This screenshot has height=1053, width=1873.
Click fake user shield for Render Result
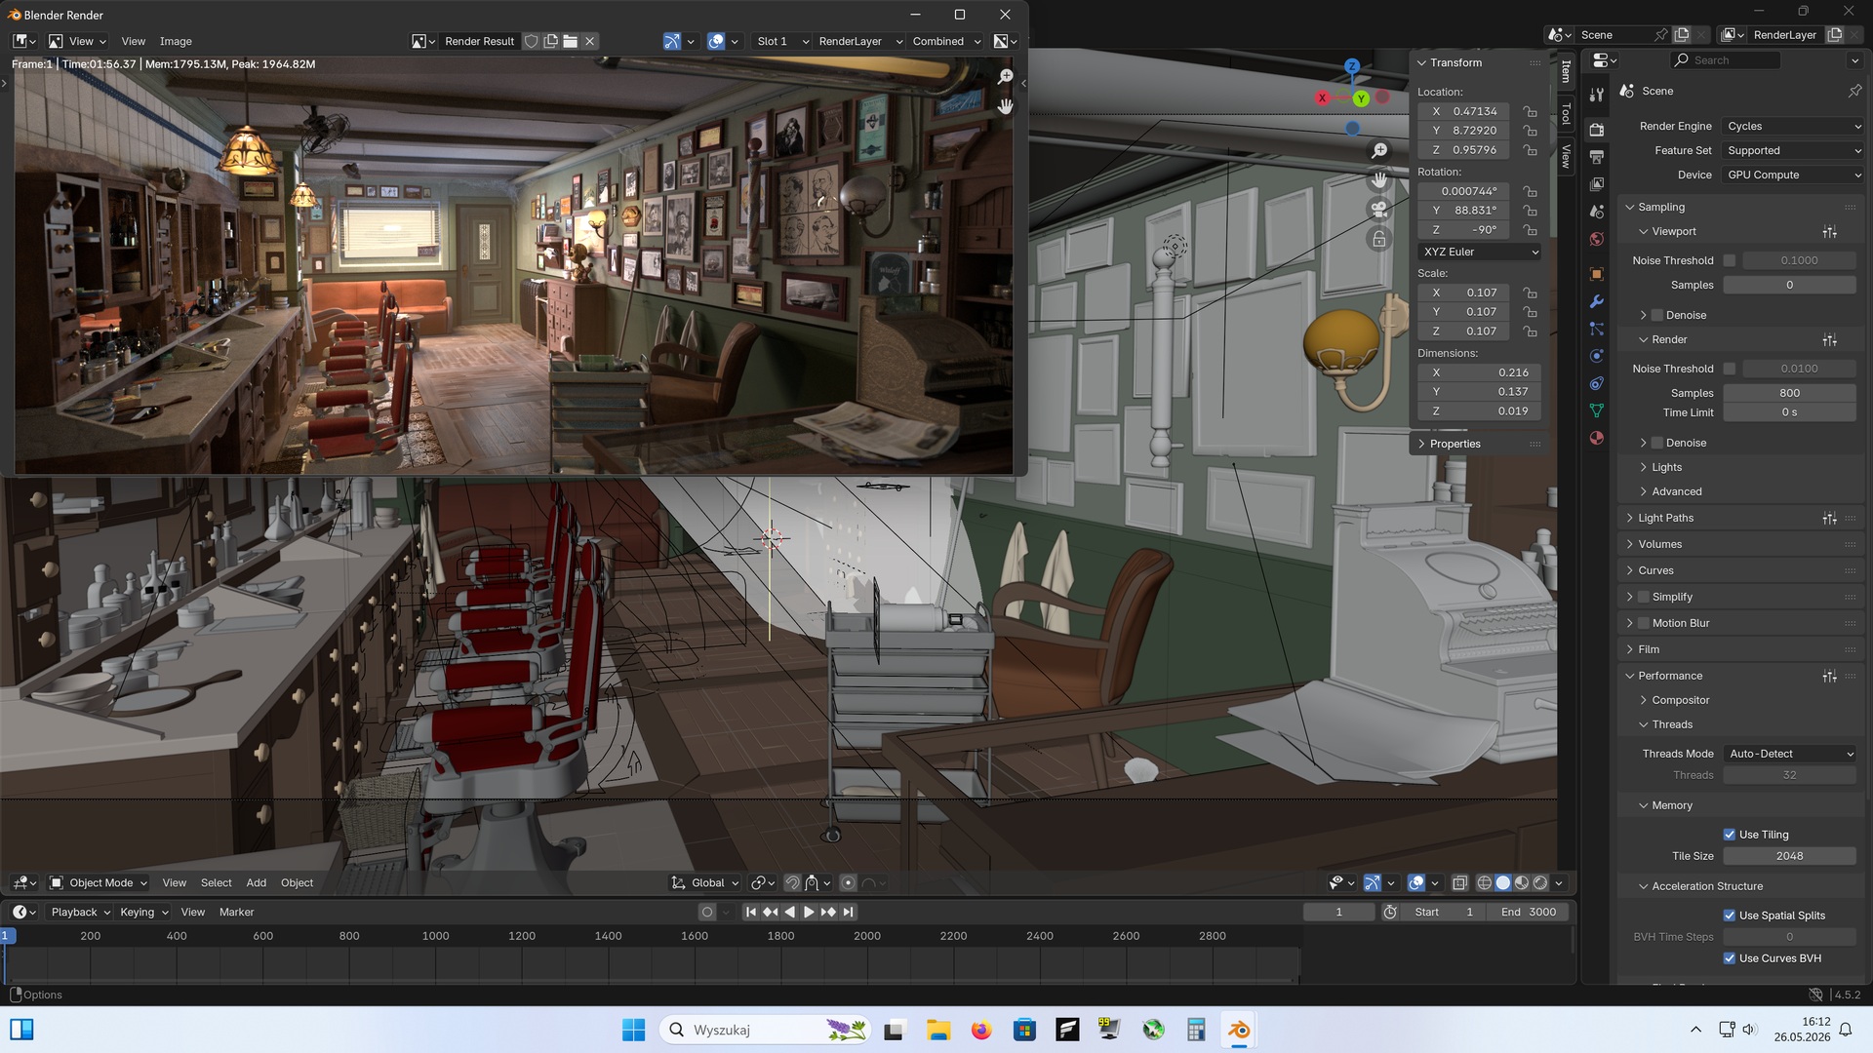click(531, 41)
